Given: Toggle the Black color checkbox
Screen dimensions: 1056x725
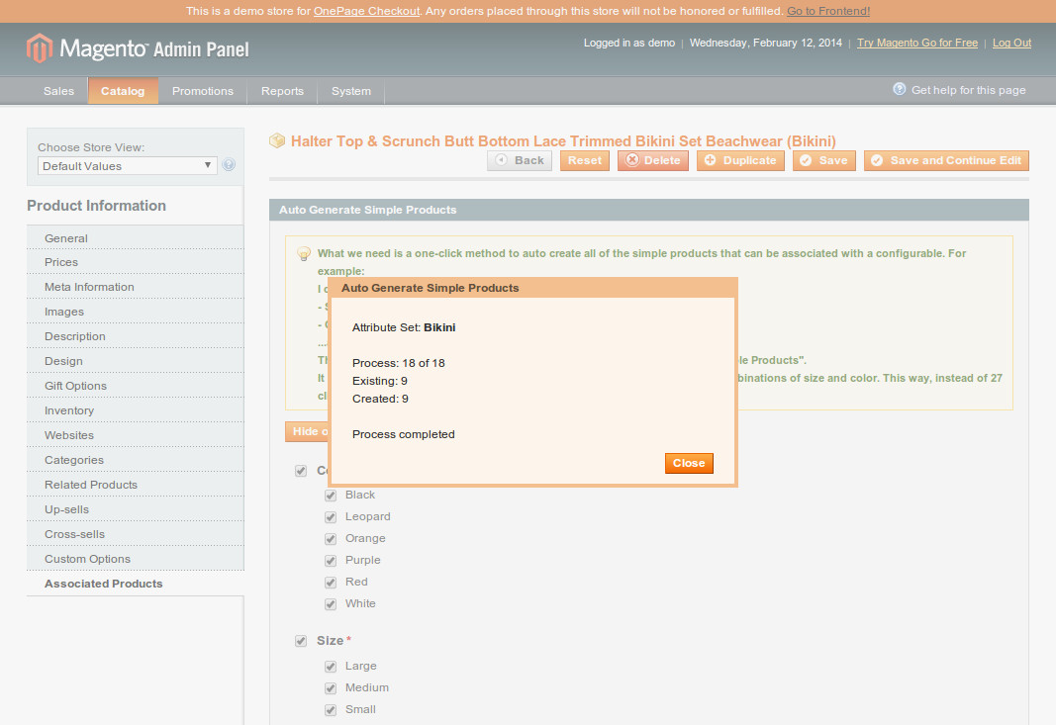Looking at the screenshot, I should pyautogui.click(x=331, y=496).
